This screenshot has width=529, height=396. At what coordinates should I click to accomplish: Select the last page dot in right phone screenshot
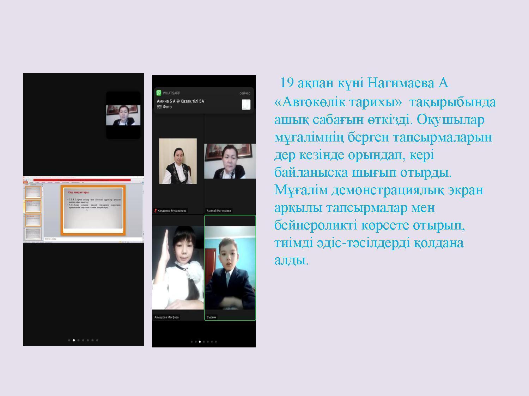tap(216, 341)
